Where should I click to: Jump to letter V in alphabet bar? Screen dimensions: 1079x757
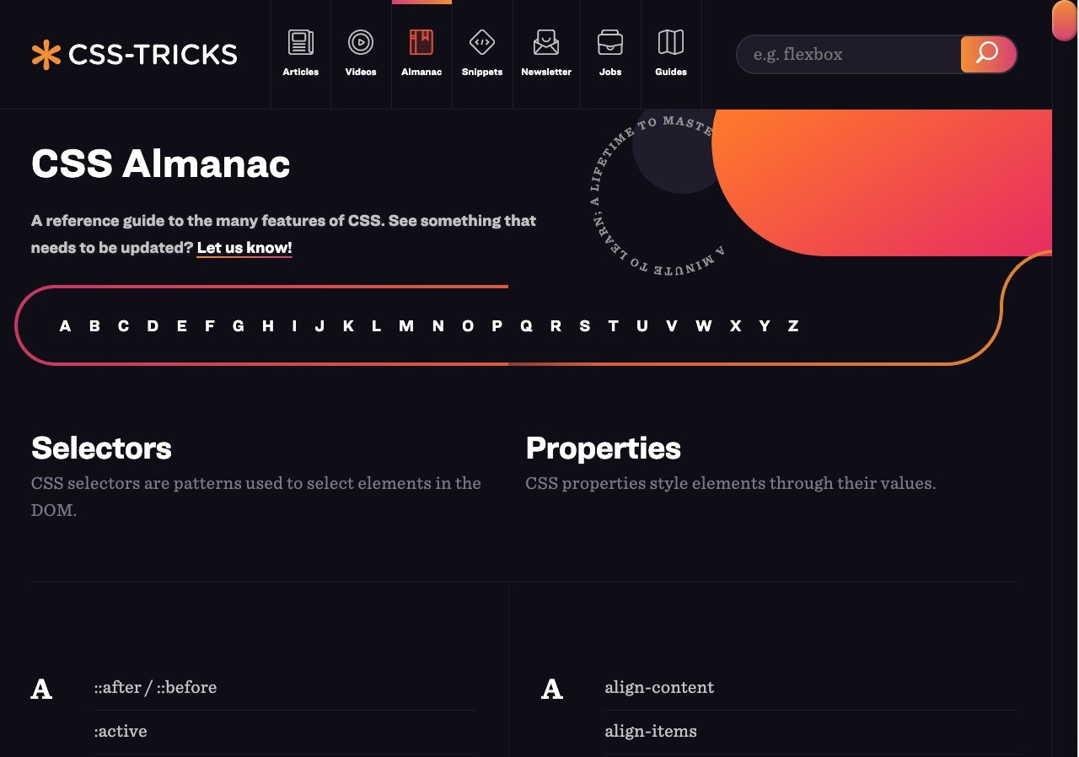(672, 326)
